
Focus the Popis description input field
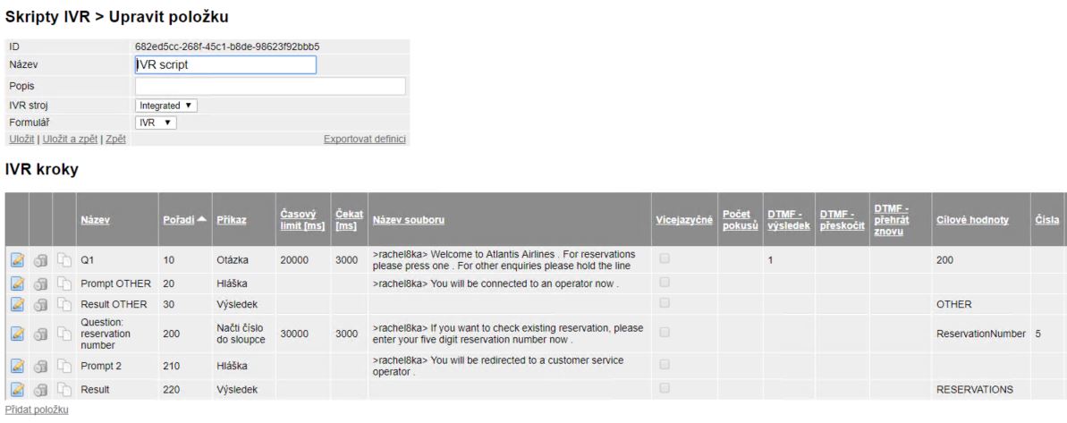click(270, 87)
